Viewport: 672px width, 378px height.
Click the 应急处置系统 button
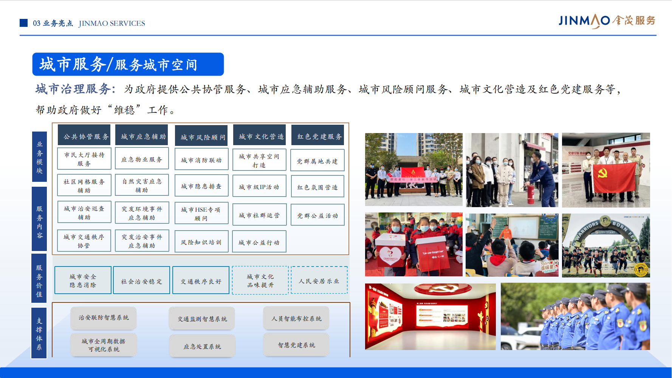[x=202, y=346]
